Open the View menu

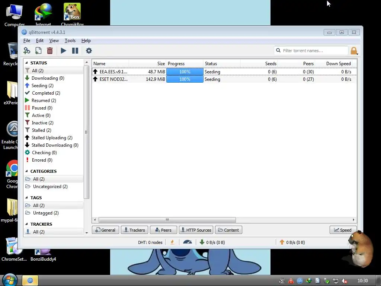(54, 41)
